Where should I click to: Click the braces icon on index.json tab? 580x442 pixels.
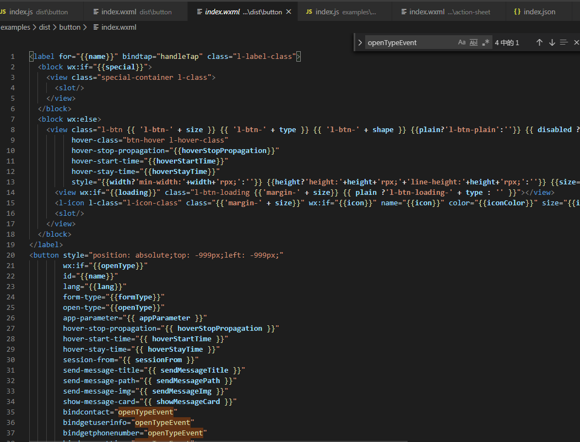tap(517, 12)
